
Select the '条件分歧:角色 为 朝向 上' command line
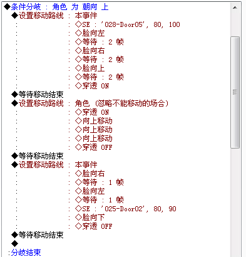tap(56, 7)
